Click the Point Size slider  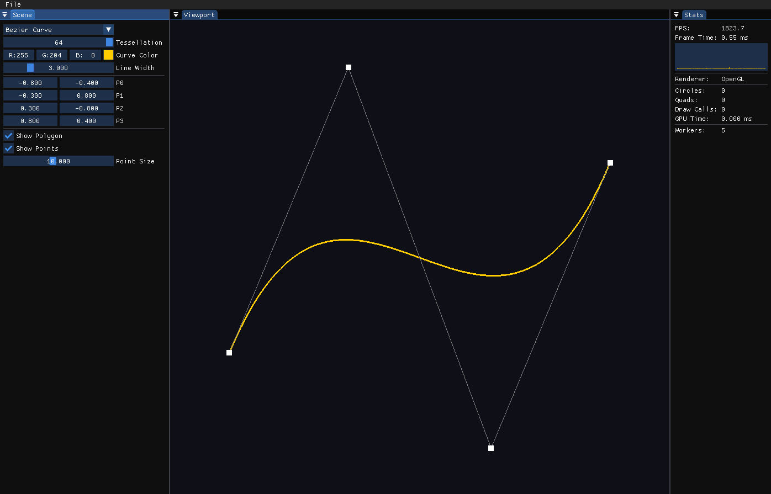coord(58,161)
